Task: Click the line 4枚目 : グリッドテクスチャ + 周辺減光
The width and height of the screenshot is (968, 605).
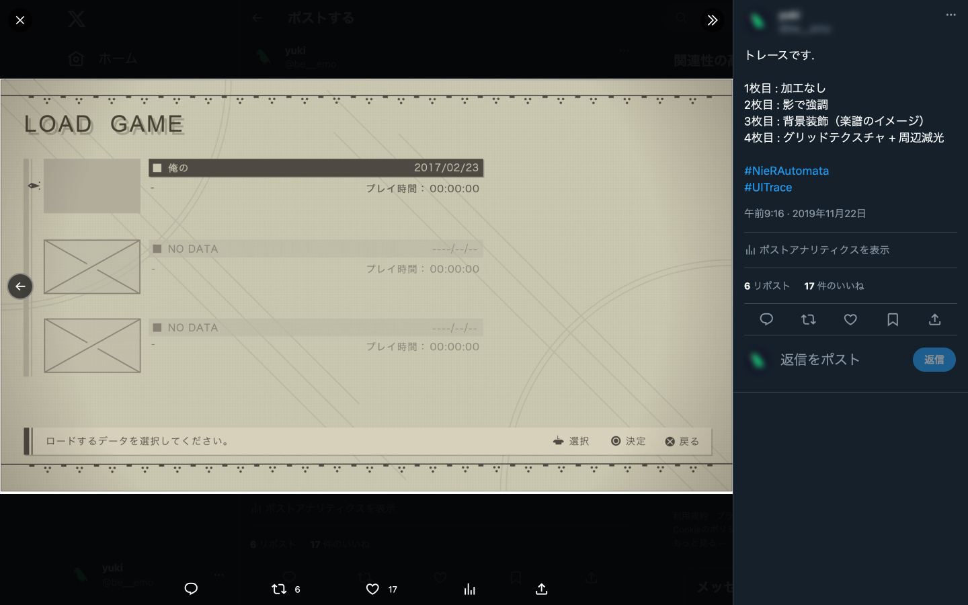Action: (844, 138)
